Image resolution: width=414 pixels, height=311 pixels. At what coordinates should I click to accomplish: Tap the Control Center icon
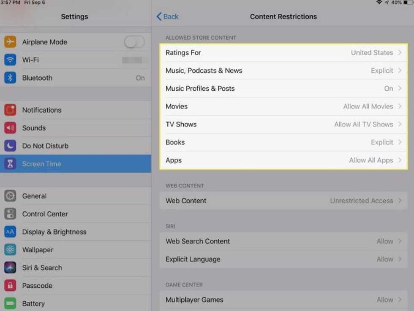10,214
